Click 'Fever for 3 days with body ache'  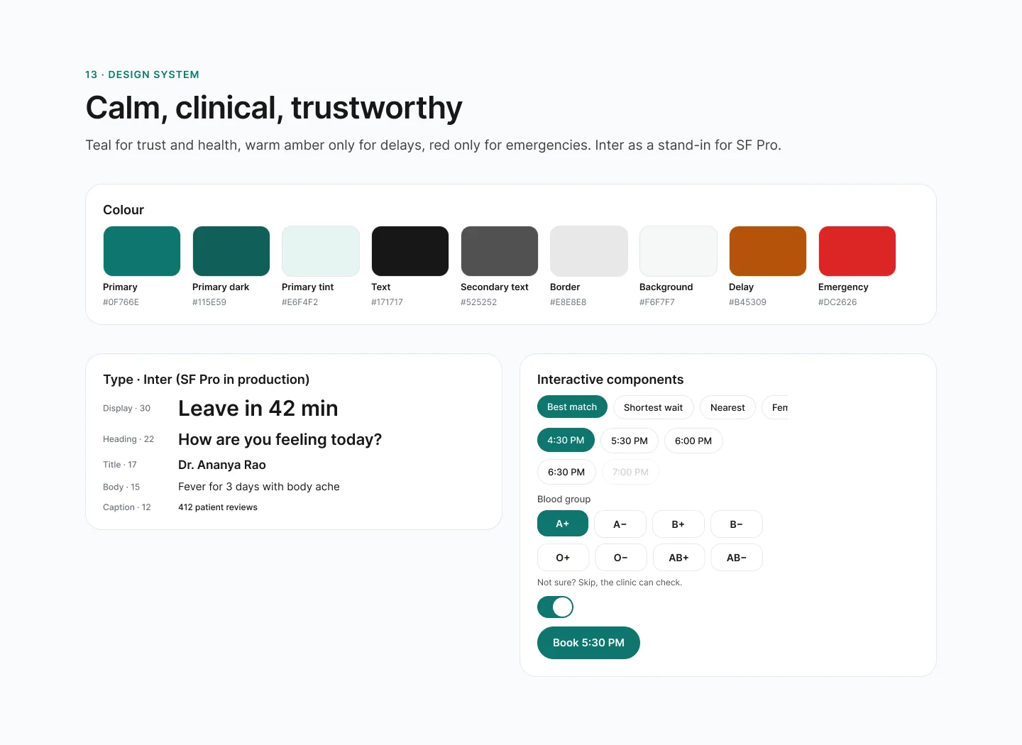[259, 487]
